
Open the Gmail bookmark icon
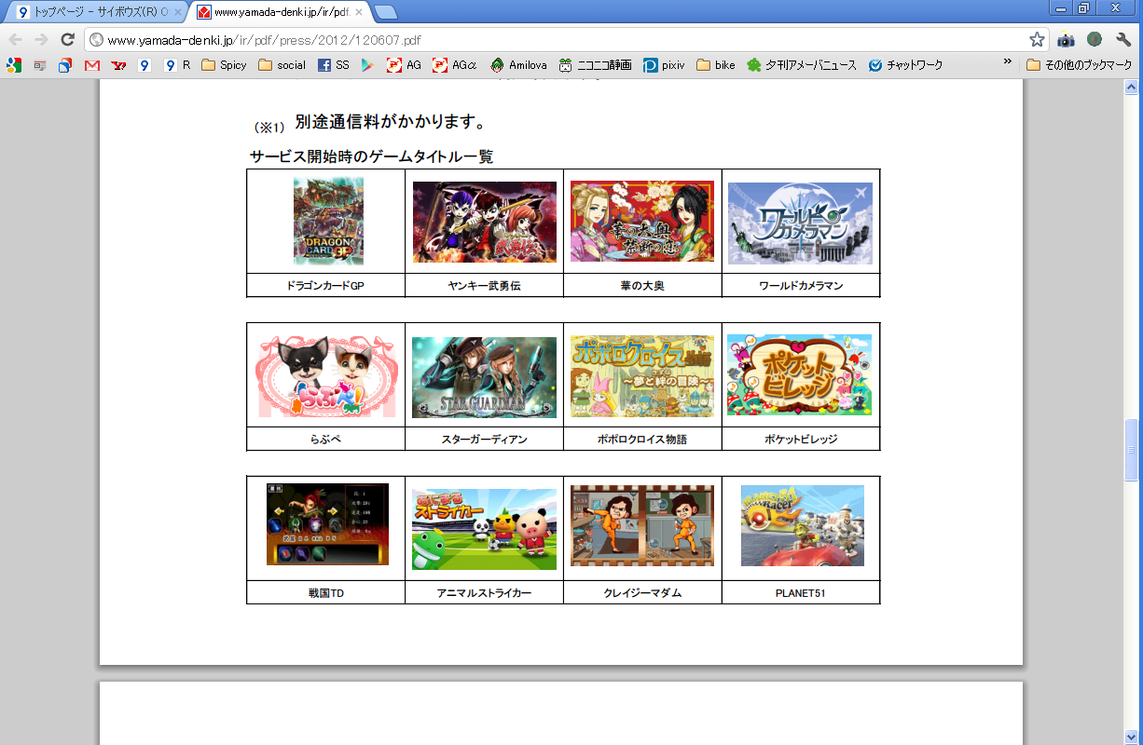click(92, 65)
